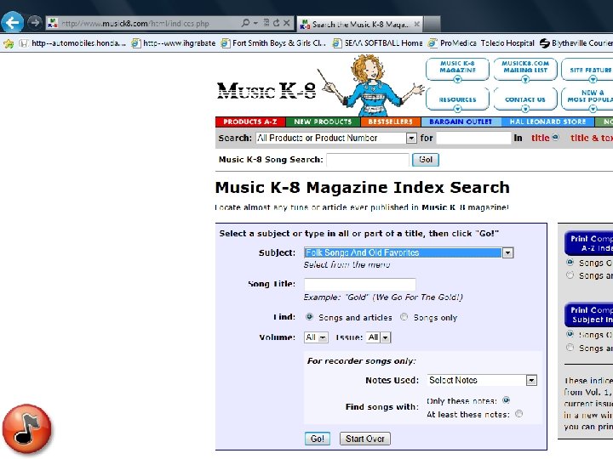Open ProMedica Toledo Hospital bookmark

(481, 43)
